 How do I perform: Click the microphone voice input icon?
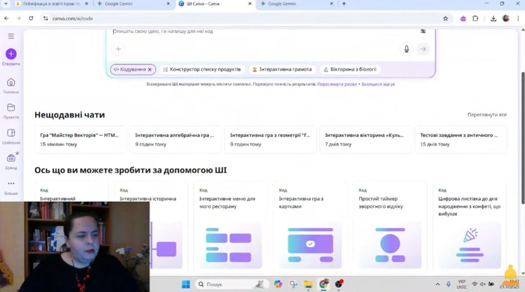[x=407, y=49]
